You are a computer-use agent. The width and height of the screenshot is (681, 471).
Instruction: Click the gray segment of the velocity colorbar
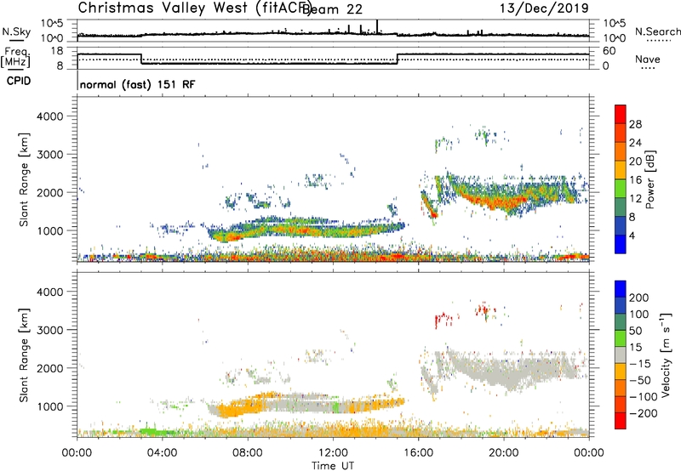[621, 355]
